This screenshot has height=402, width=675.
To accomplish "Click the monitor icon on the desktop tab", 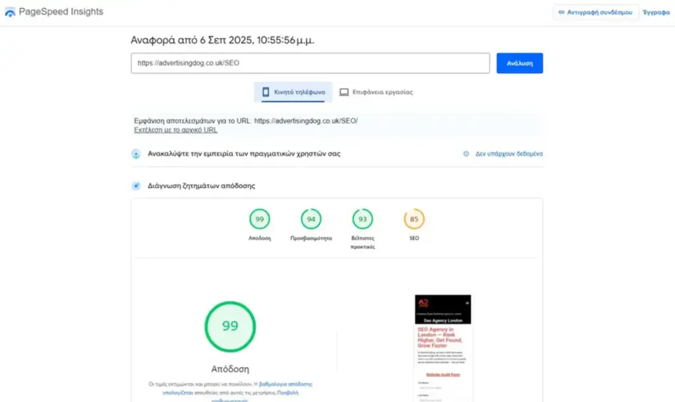I will coord(343,92).
